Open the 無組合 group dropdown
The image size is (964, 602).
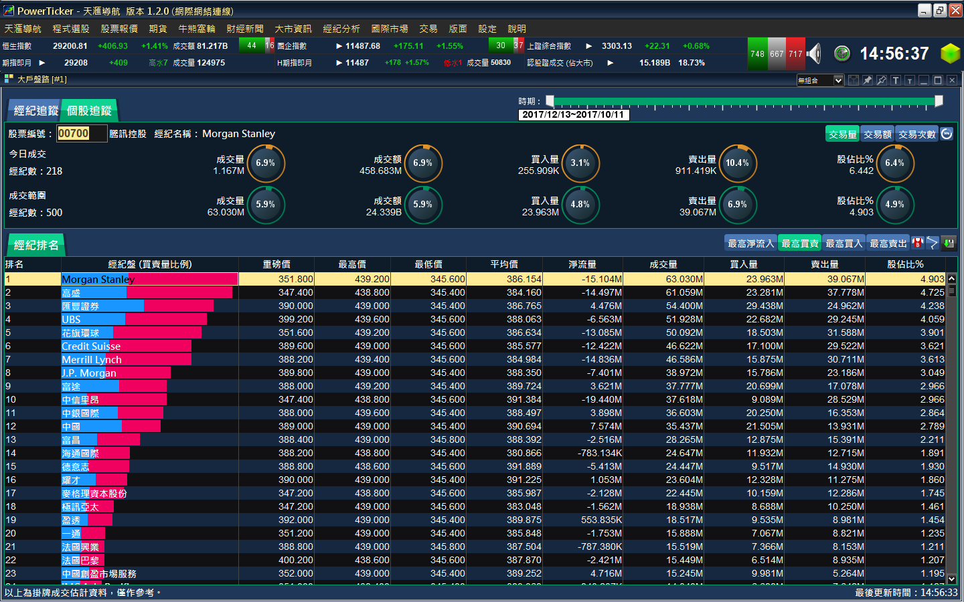[820, 80]
